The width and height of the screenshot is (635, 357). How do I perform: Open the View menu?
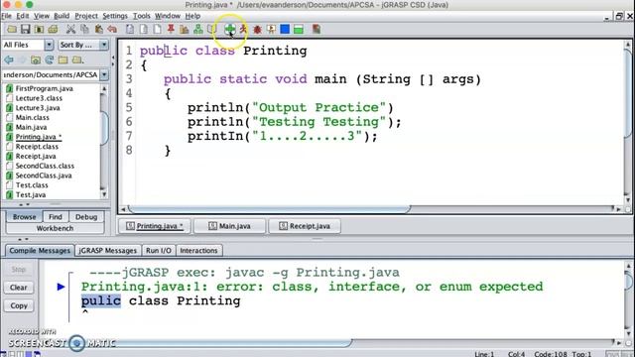pos(42,16)
